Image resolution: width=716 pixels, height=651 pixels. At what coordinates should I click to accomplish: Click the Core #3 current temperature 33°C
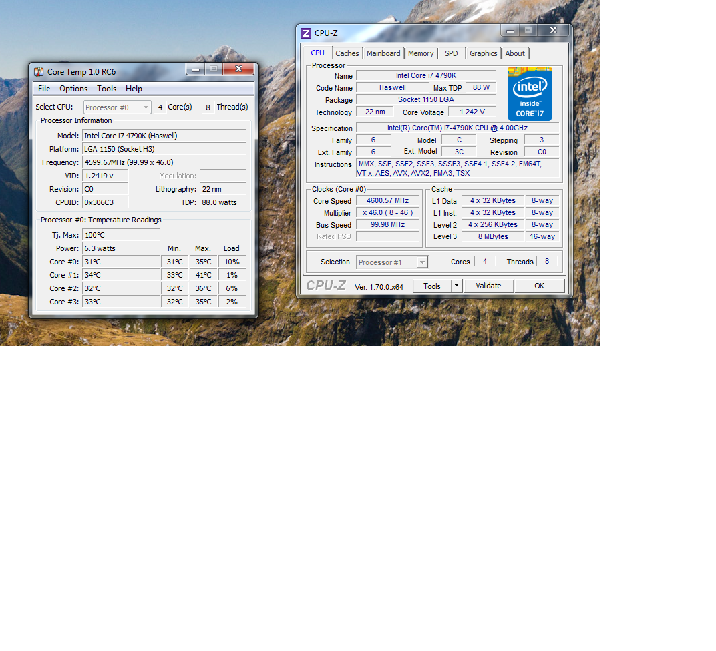121,302
